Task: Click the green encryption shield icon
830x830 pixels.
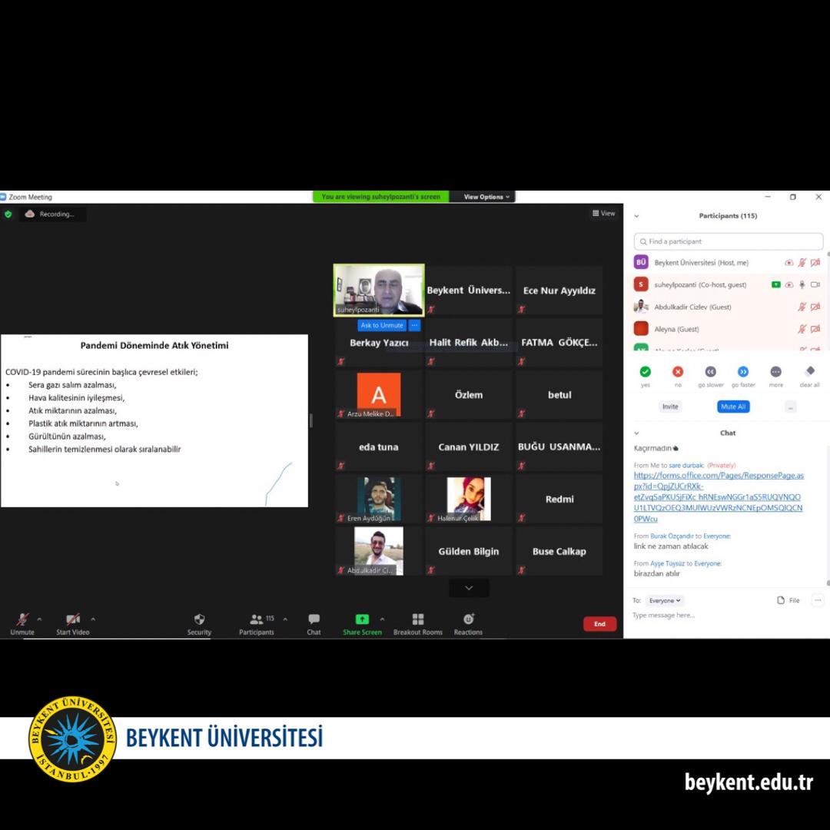Action: pos(8,214)
